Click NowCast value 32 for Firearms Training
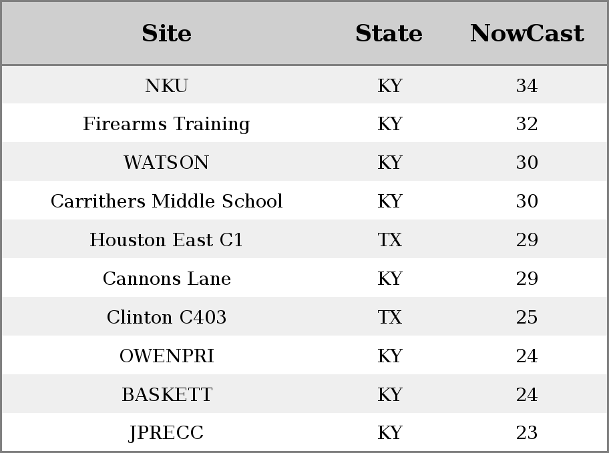Screen dimensions: 609x453 527,124
